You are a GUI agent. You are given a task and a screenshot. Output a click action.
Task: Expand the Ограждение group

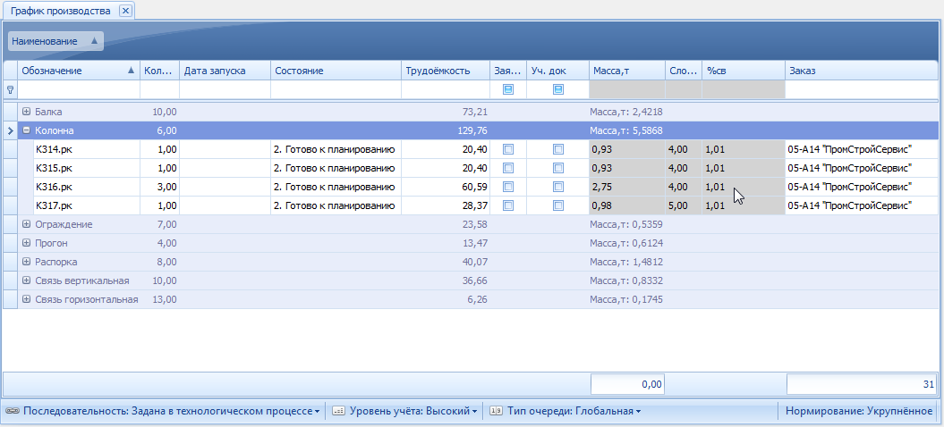pos(27,224)
